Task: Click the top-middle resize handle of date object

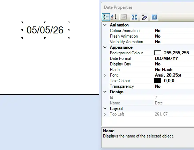Action: pos(45,23)
